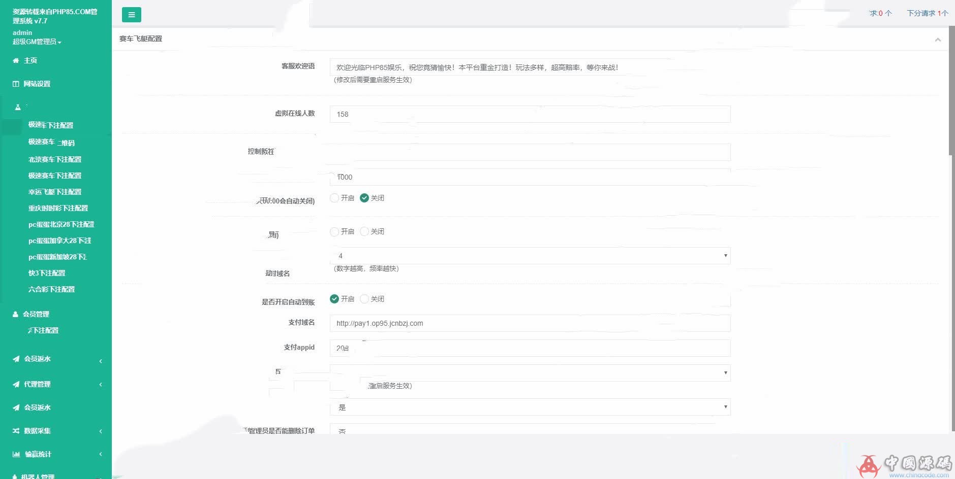Select 开启 in the 00:00会自动关闭 row

(x=334, y=198)
